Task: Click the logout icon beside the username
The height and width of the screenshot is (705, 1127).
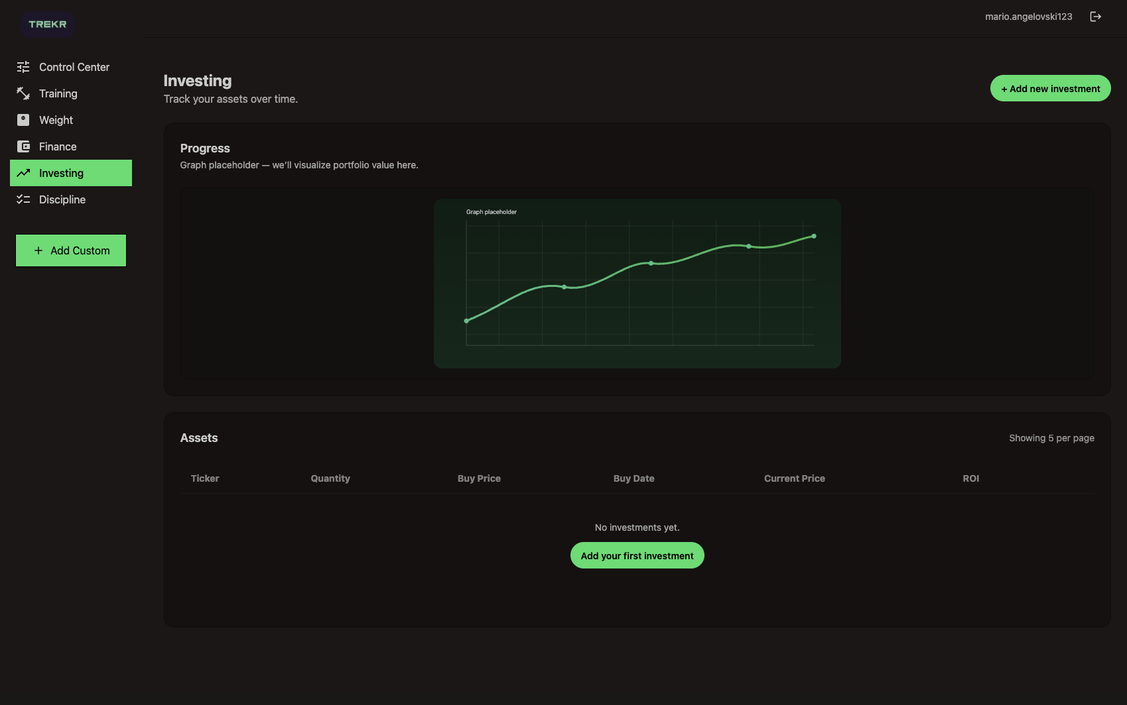Action: point(1095,17)
